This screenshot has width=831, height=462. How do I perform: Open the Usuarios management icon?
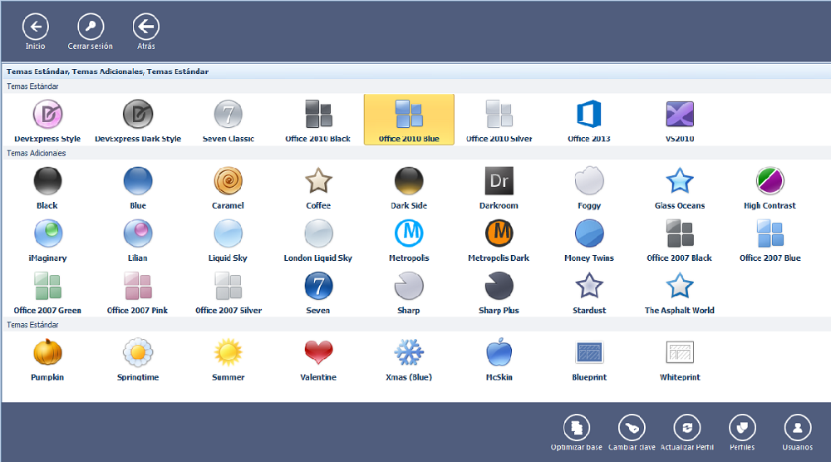[x=797, y=427]
